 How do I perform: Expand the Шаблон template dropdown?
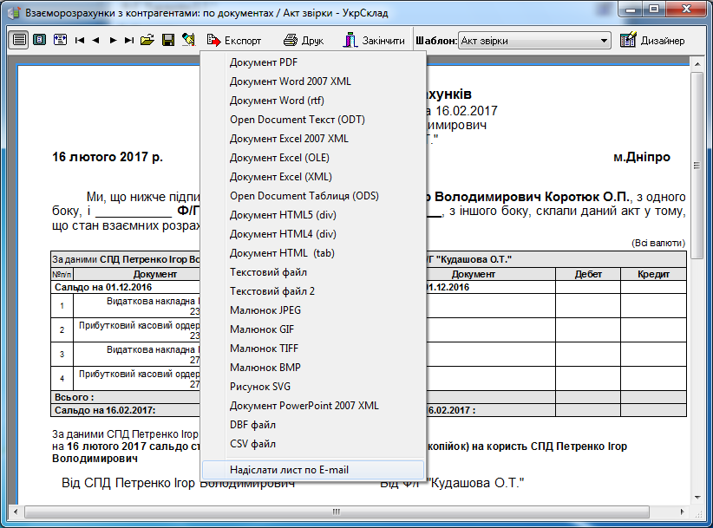[605, 41]
